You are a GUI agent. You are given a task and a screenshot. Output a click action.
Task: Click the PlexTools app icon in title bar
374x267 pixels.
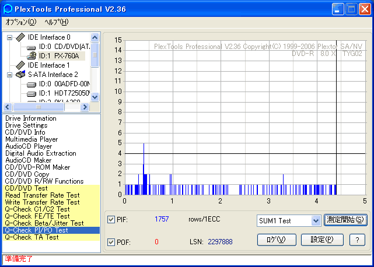pos(8,9)
